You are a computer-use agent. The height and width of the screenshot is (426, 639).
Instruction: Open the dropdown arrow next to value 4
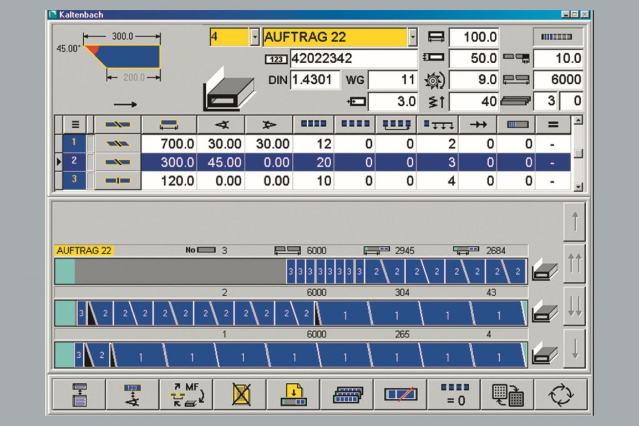pyautogui.click(x=255, y=37)
